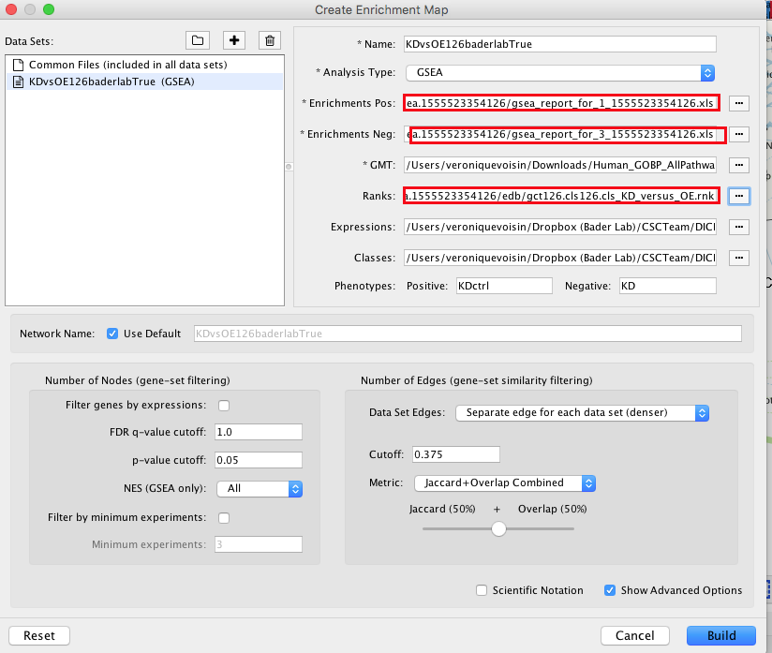Create a new data set with the plus icon
The width and height of the screenshot is (772, 653).
point(233,40)
